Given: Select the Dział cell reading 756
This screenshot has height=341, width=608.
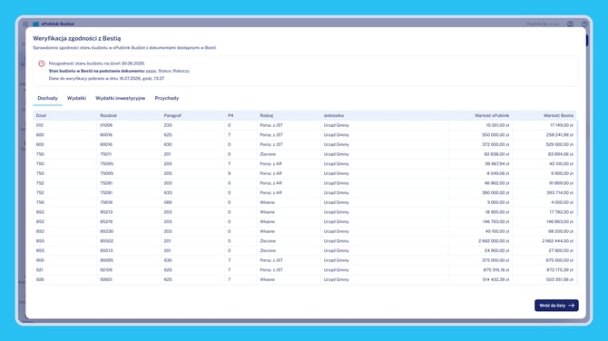Looking at the screenshot, I should (40, 202).
